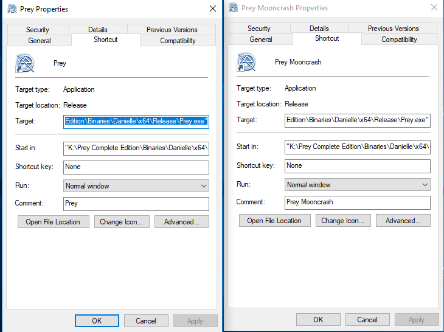Click the title bar icon of Prey Mooncrash Properties
The image size is (444, 332).
234,8
